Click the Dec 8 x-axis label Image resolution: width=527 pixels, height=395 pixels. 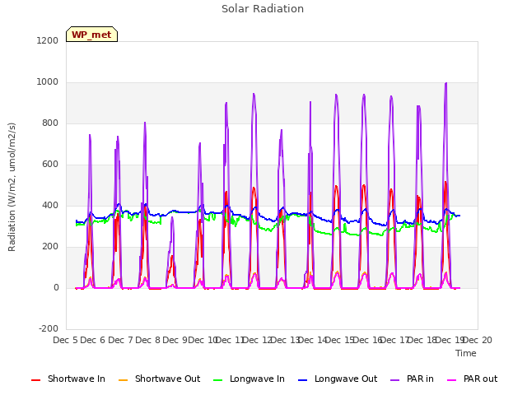[147, 340]
